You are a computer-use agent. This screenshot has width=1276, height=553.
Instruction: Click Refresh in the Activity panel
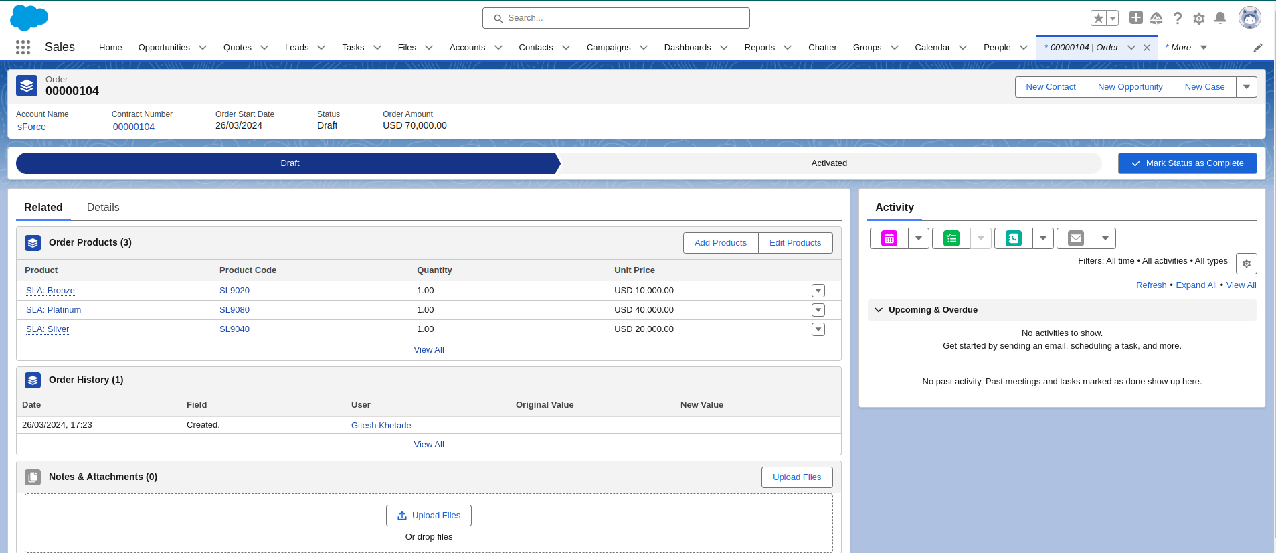[1151, 285]
